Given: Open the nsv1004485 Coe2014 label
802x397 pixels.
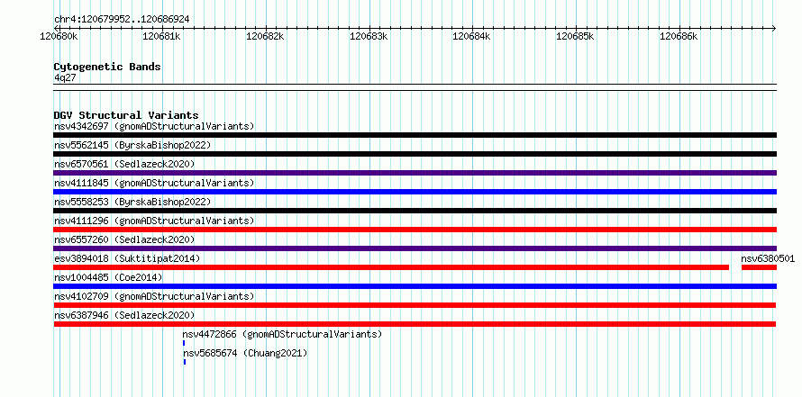Looking at the screenshot, I should [x=108, y=277].
